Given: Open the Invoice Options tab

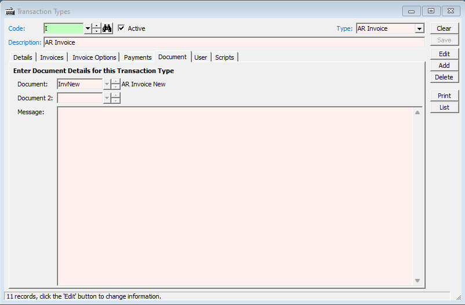Looking at the screenshot, I should (95, 57).
